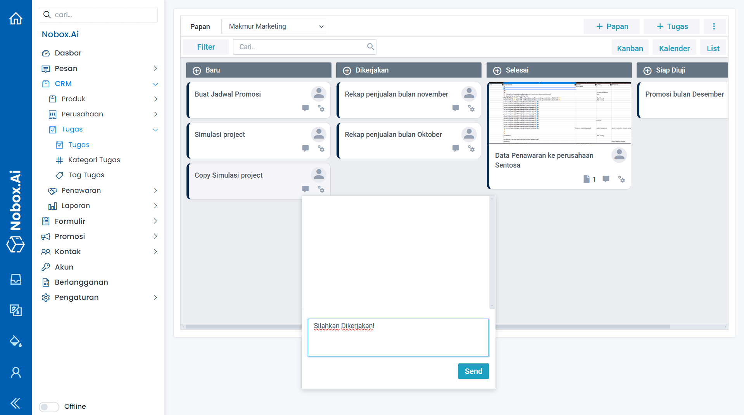Open the paint bucket theme icon
Viewport: 744px width, 415px height.
16,341
